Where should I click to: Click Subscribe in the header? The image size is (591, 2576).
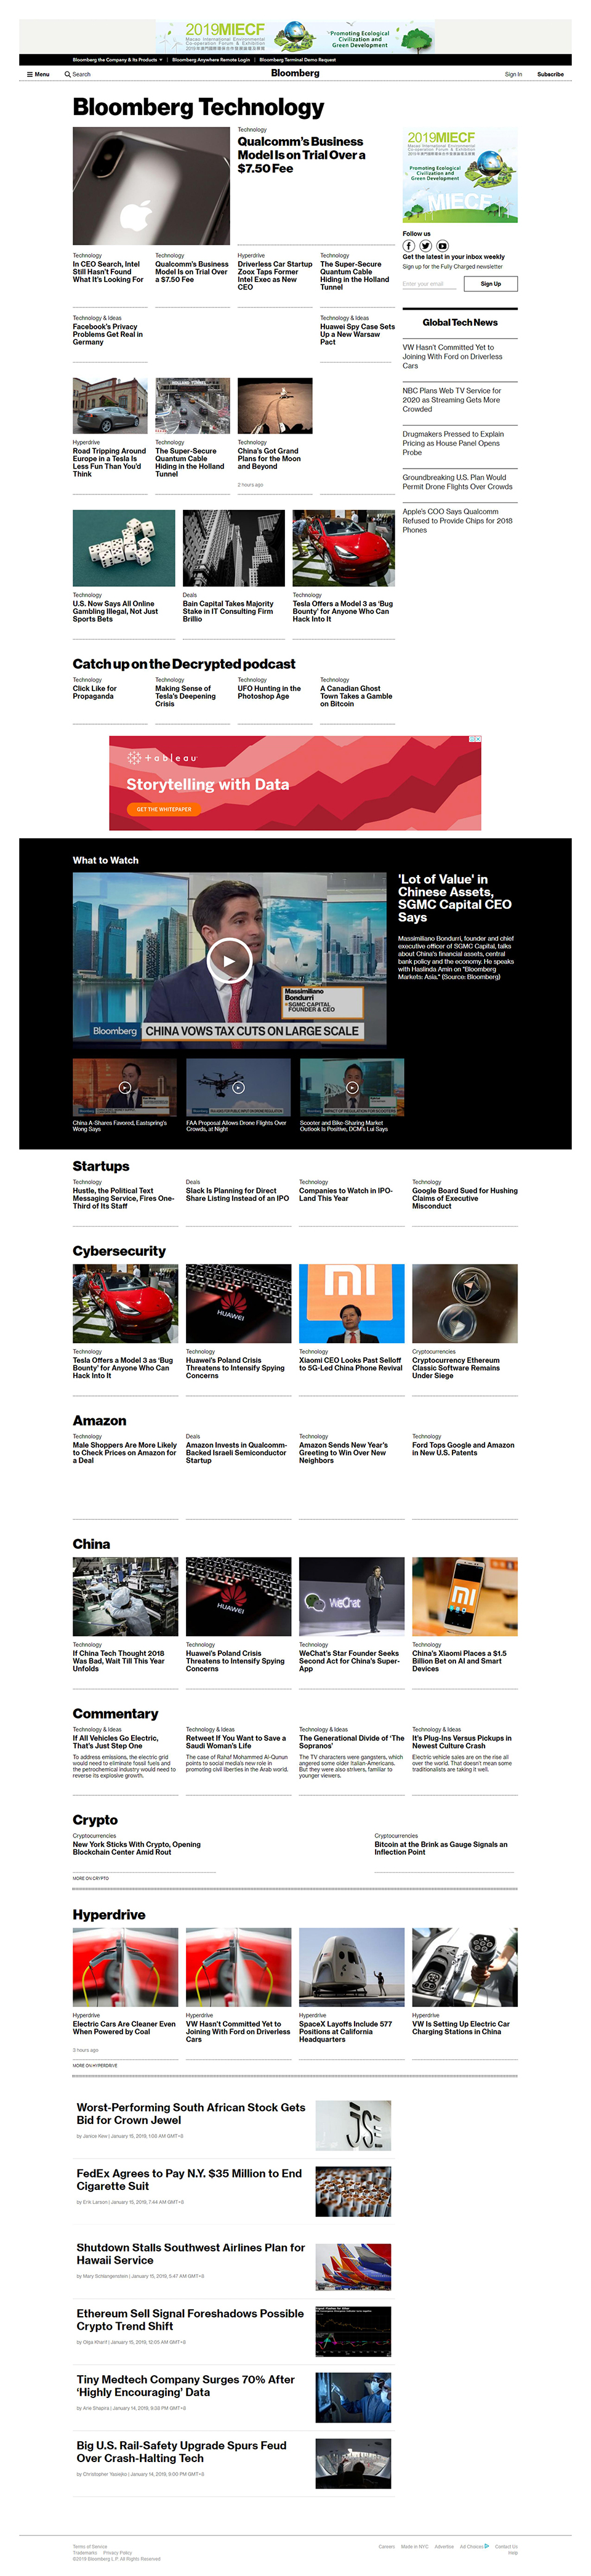pos(550,74)
